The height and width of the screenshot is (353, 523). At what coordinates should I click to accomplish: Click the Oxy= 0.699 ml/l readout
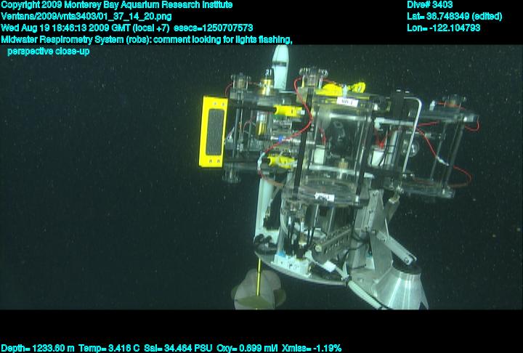[x=247, y=349]
